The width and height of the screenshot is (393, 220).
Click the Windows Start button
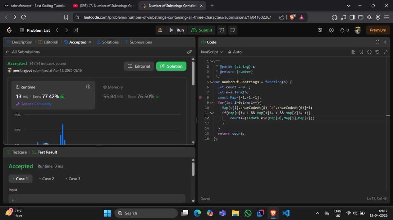pos(107,213)
